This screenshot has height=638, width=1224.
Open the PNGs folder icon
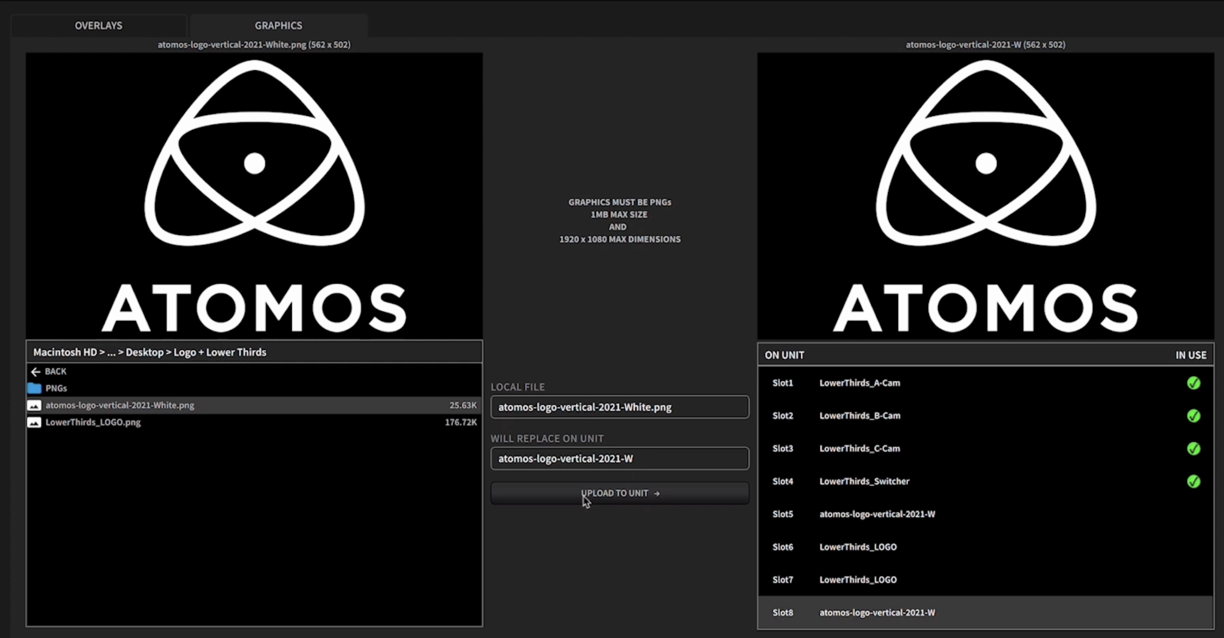tap(34, 388)
